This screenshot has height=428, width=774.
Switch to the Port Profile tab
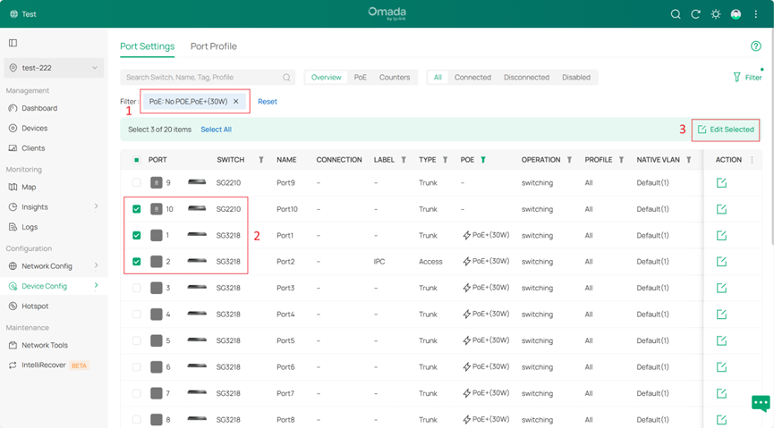[x=213, y=46]
